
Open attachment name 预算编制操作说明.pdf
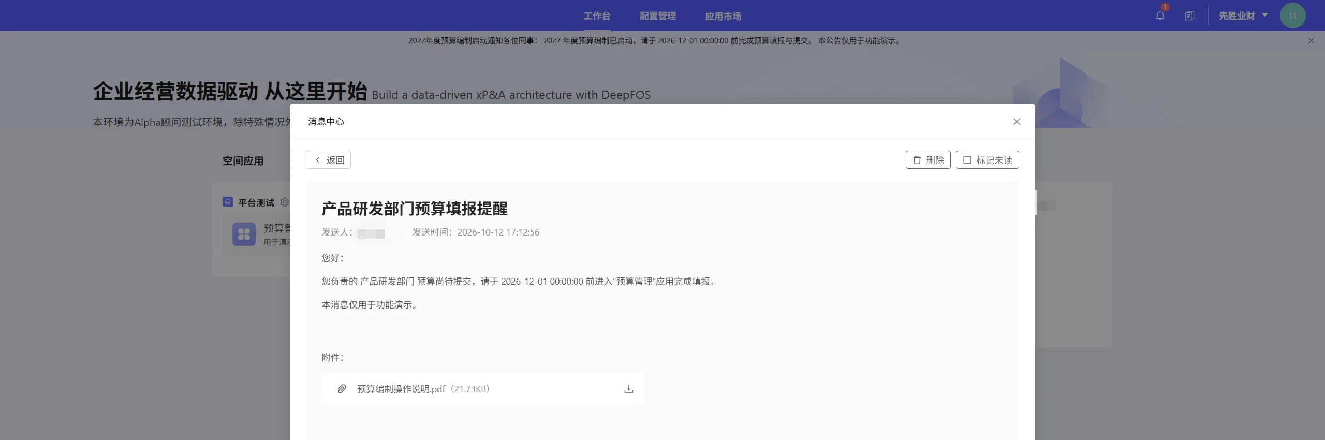(x=401, y=389)
